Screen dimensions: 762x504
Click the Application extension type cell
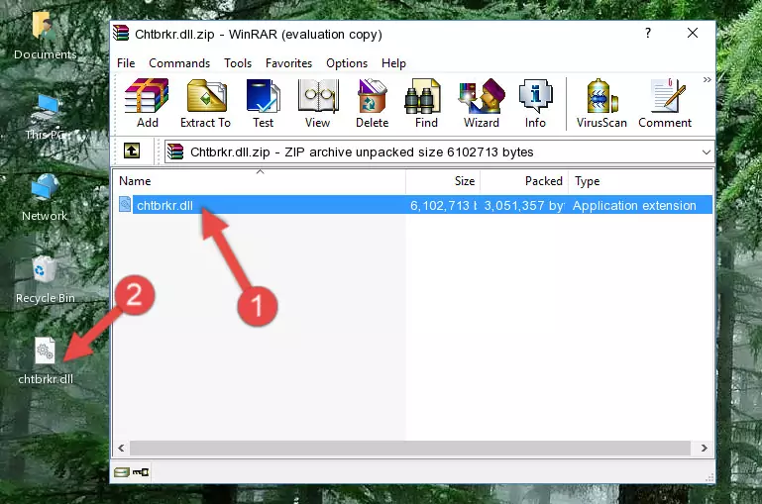(x=634, y=205)
